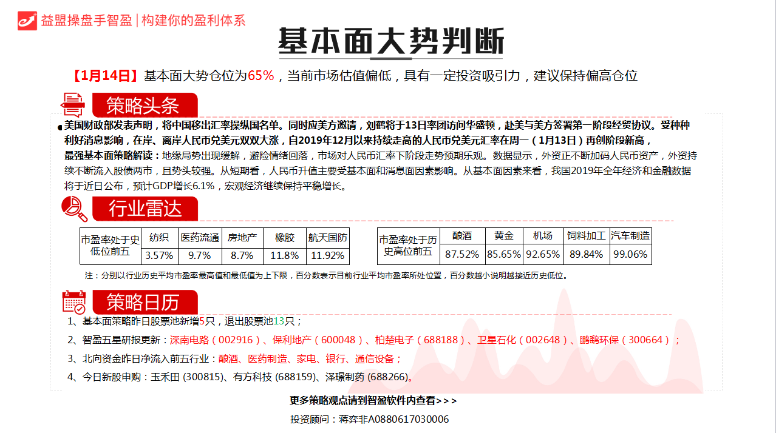
Task: Click the 基本面大势判断 main title
Action: pyautogui.click(x=391, y=41)
